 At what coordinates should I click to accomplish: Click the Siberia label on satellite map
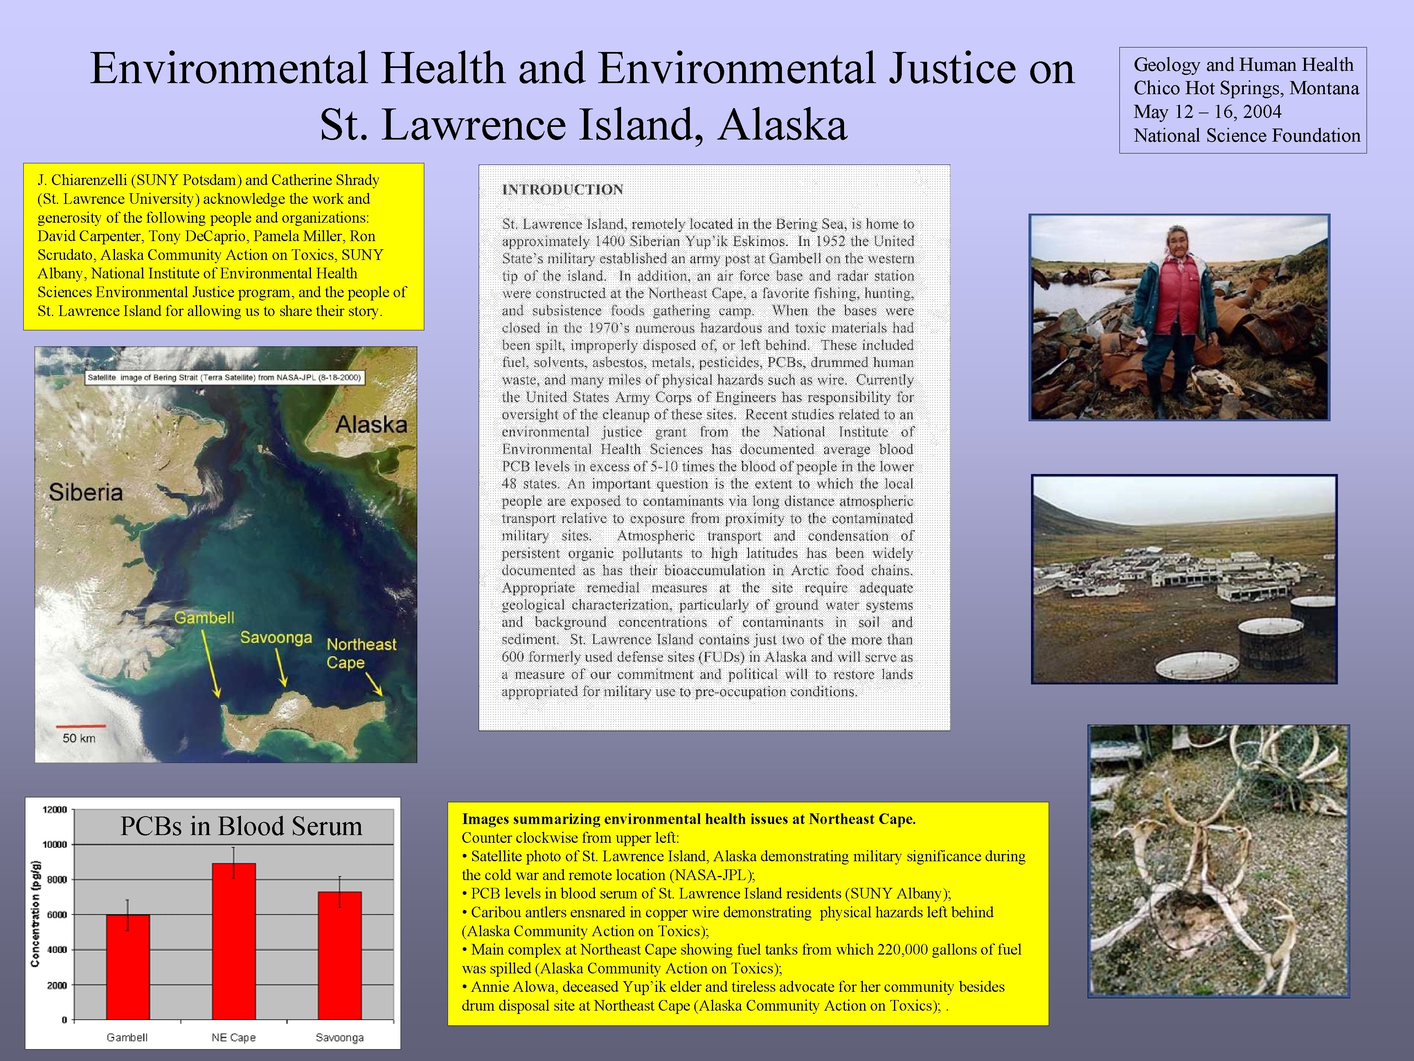tap(86, 492)
